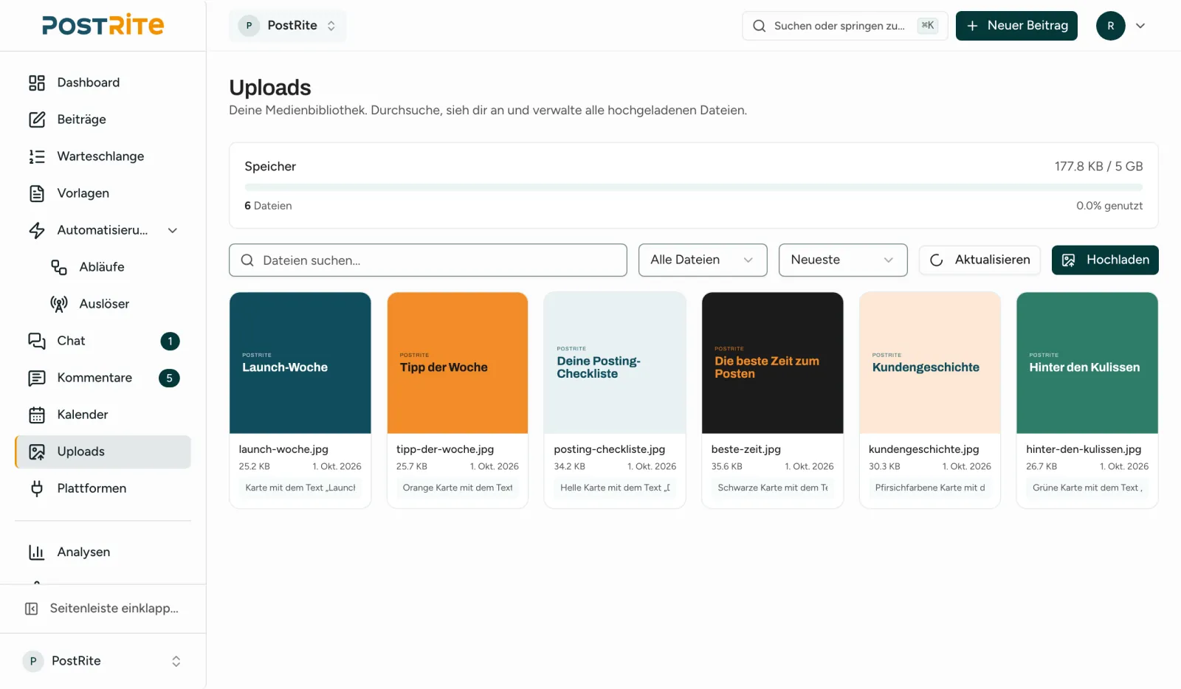Click Aktualisieren to refresh files

point(979,260)
